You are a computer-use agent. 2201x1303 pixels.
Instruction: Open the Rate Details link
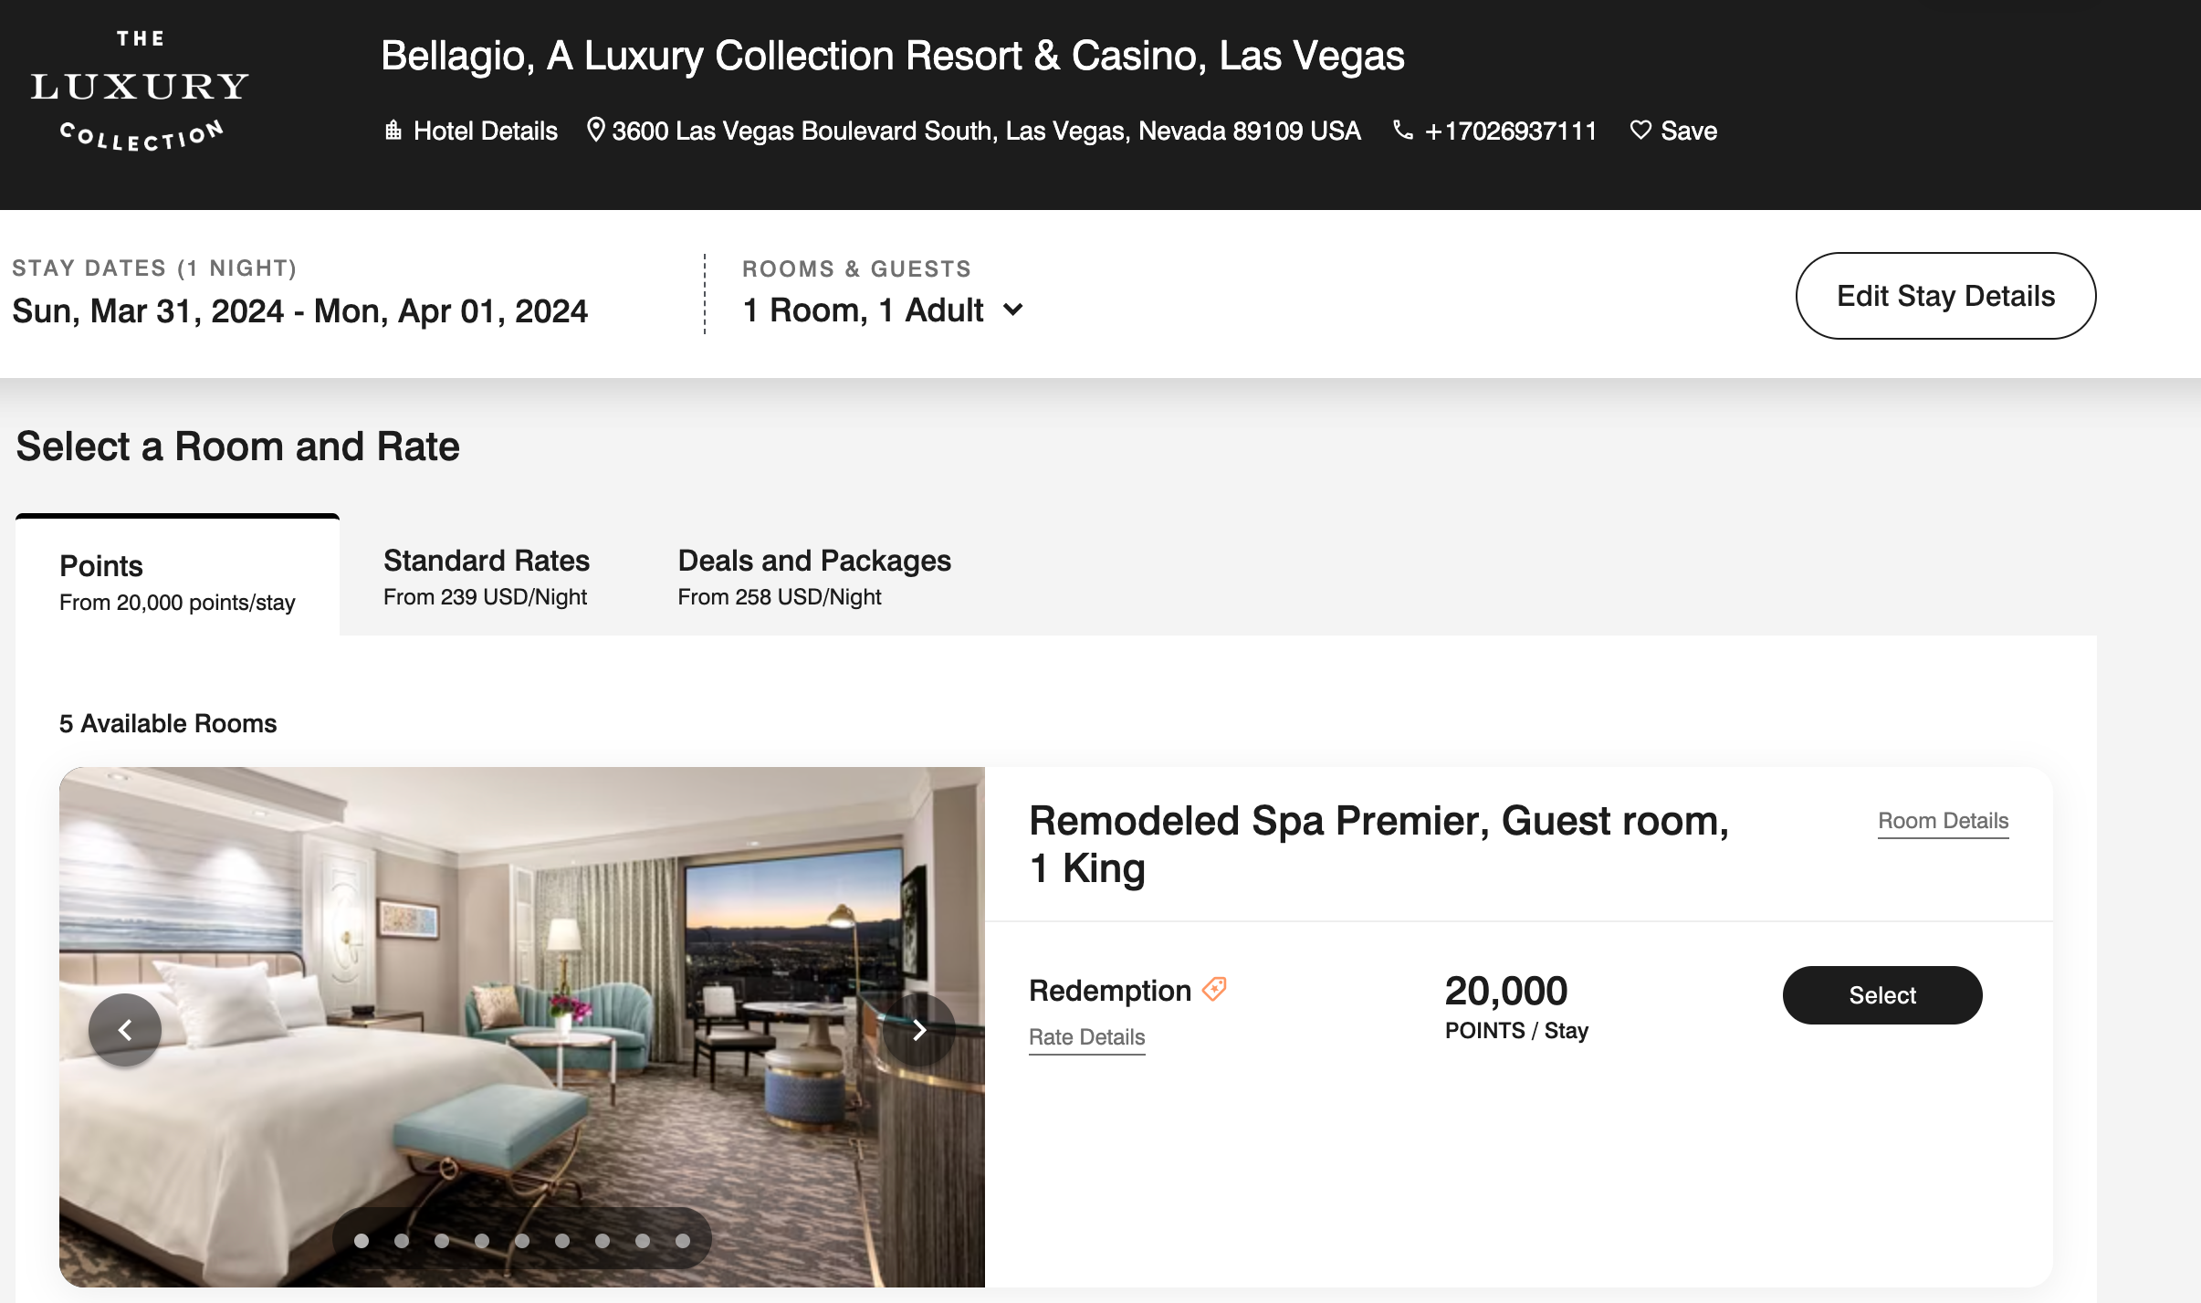1086,1037
